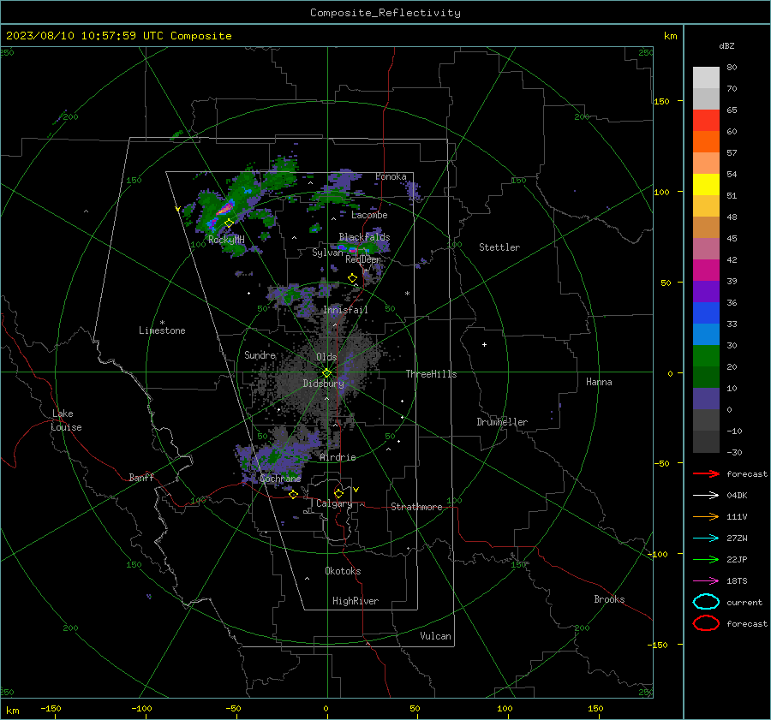Click the cyan current ellipse legend icon

coord(706,602)
